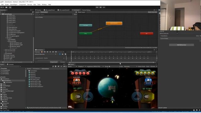This screenshot has height=113, width=201.
Task: Toggle Stats in the Game view
Action: coord(148,67)
